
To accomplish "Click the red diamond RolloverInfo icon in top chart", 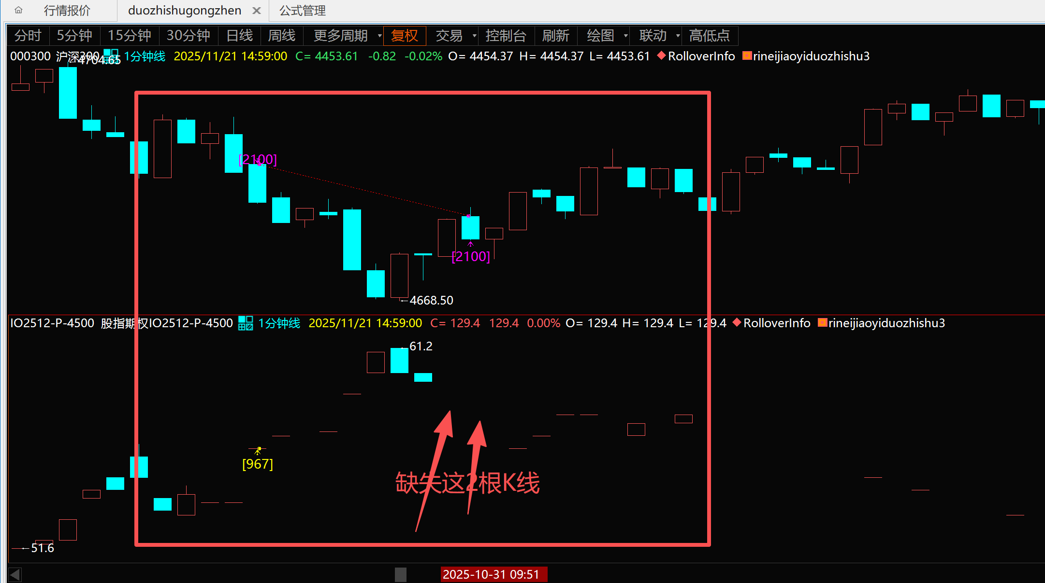I will coord(661,56).
